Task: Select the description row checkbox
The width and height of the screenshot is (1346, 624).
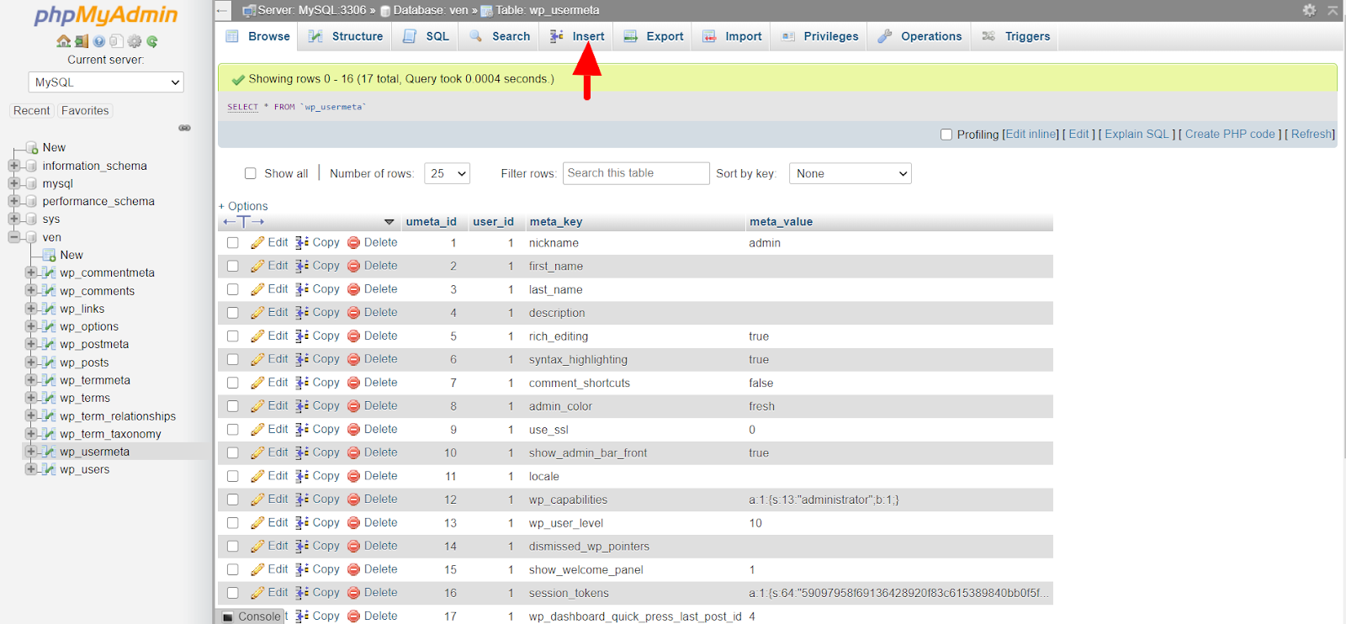Action: coord(233,313)
